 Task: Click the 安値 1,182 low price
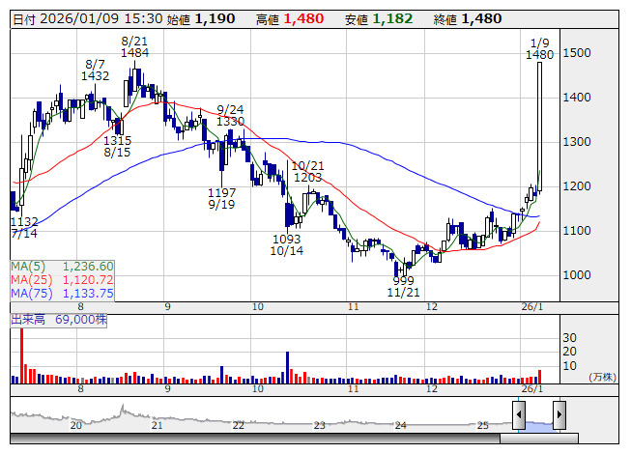tap(379, 19)
